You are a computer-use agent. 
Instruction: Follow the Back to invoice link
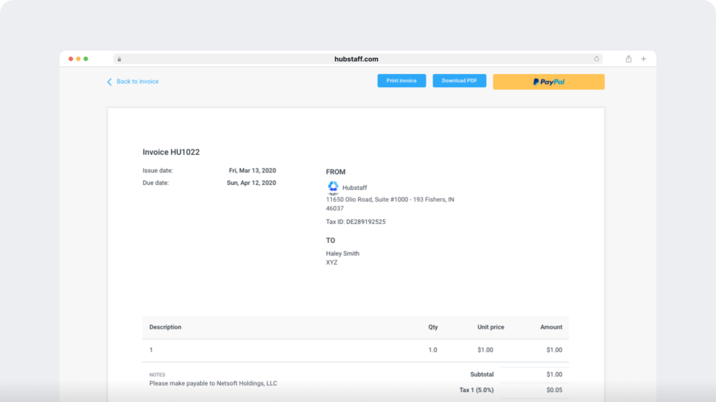point(137,82)
